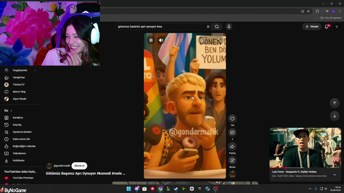Open YouTube notifications bell
The width and height of the screenshot is (344, 193).
click(x=327, y=27)
